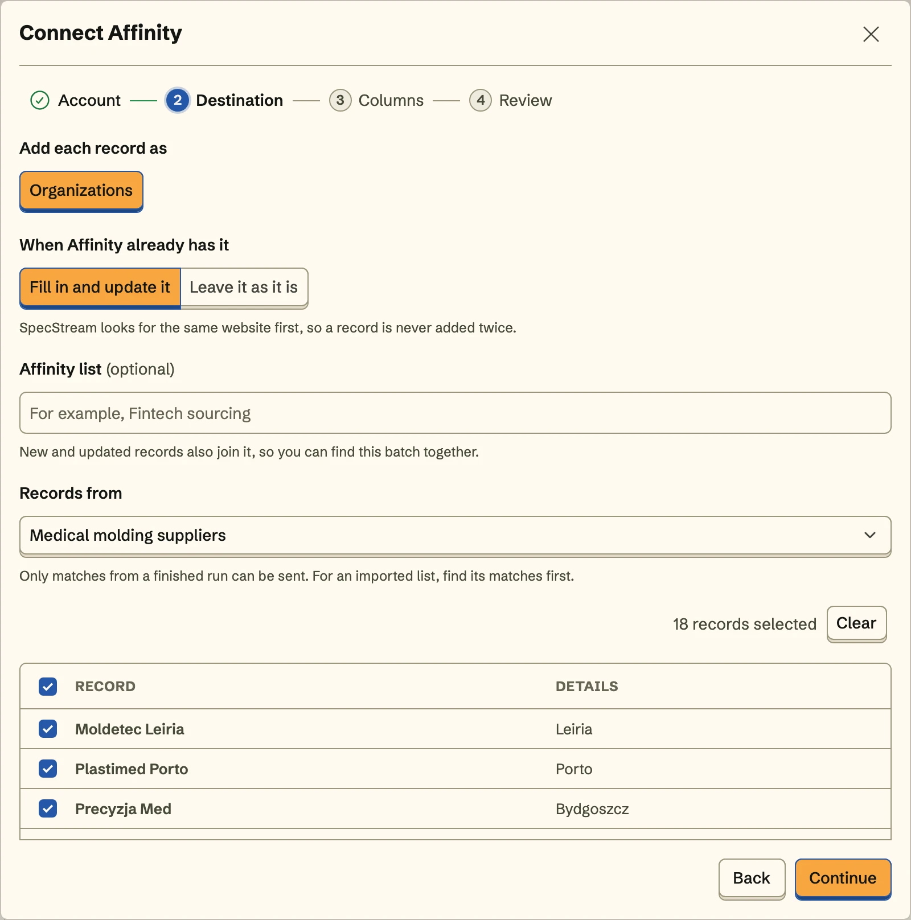Click the Porto details cell
The image size is (911, 920).
tap(574, 769)
